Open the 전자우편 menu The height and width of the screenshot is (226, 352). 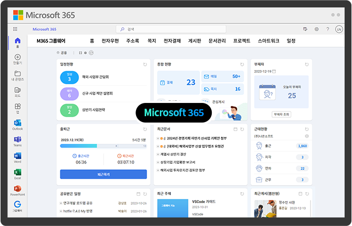tap(110, 41)
